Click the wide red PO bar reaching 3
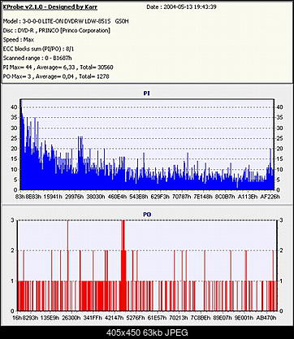 tap(123, 265)
